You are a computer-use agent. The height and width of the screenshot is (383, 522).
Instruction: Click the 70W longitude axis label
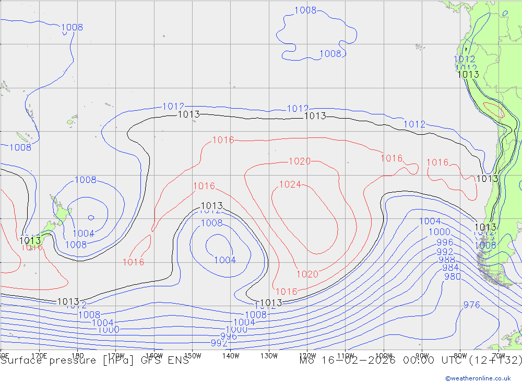(499, 356)
